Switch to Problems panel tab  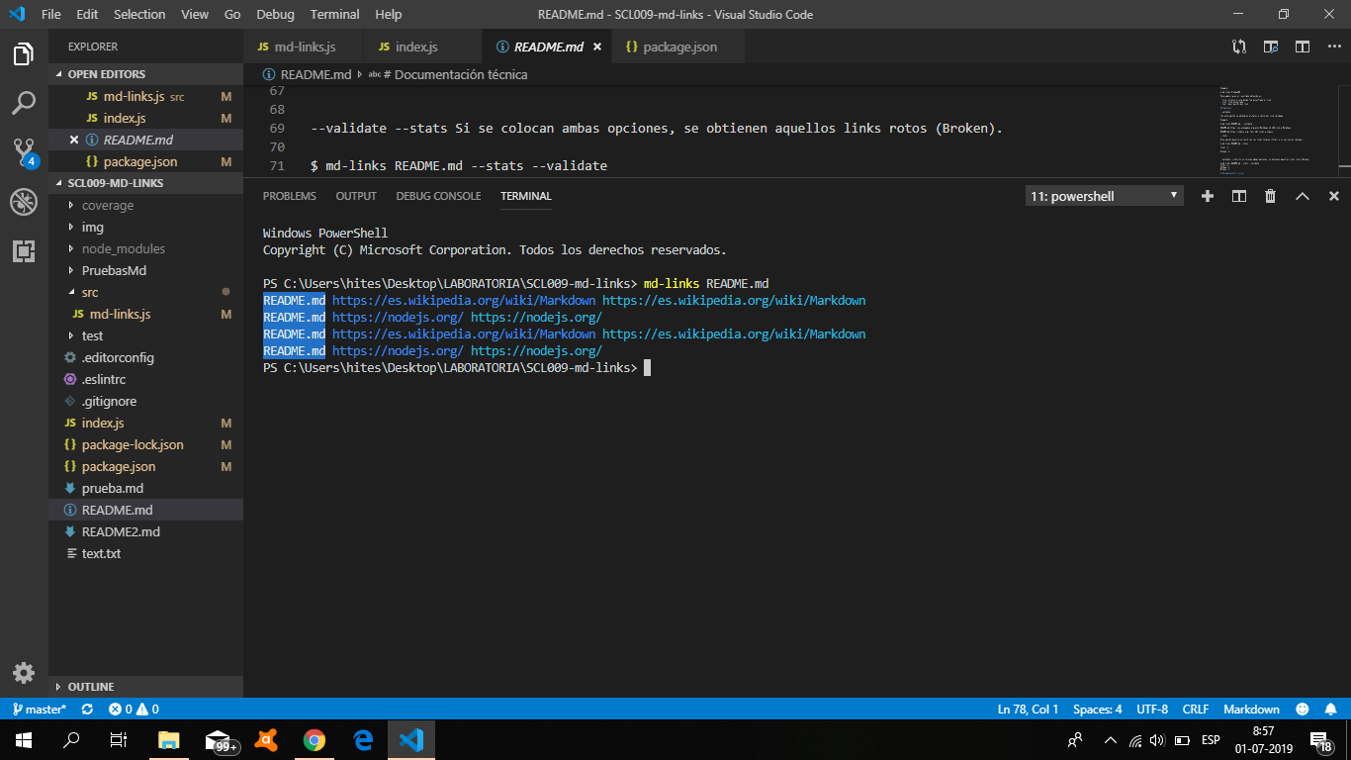click(290, 196)
